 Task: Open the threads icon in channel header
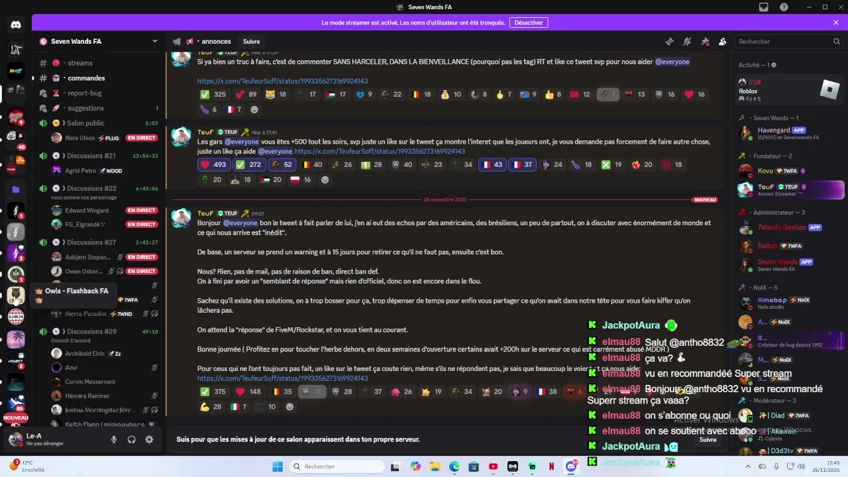669,41
